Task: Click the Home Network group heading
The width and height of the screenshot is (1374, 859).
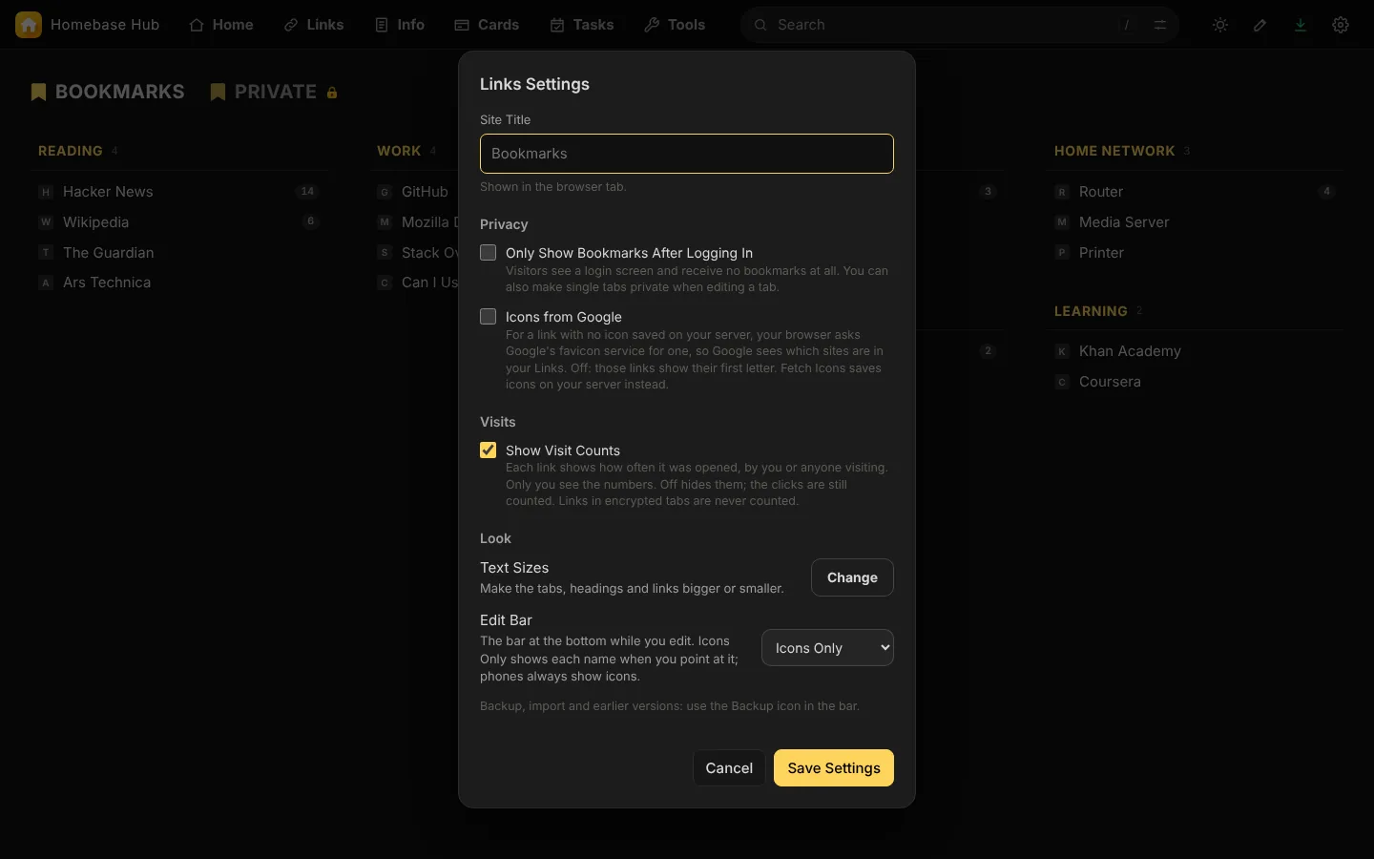Action: click(x=1114, y=151)
